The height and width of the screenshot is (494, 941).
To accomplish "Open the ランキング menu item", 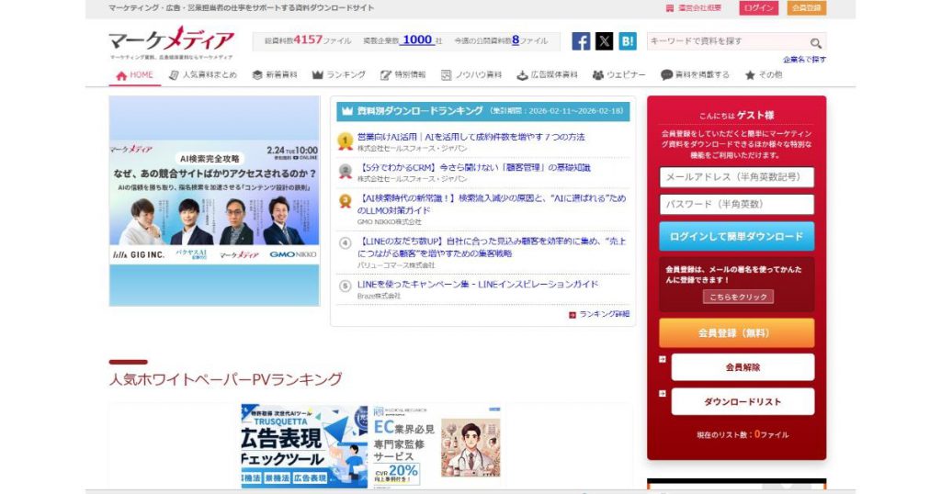I will click(339, 75).
